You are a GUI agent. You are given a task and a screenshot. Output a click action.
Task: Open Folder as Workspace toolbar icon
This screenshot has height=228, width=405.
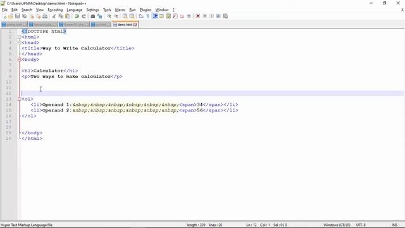coord(182,16)
